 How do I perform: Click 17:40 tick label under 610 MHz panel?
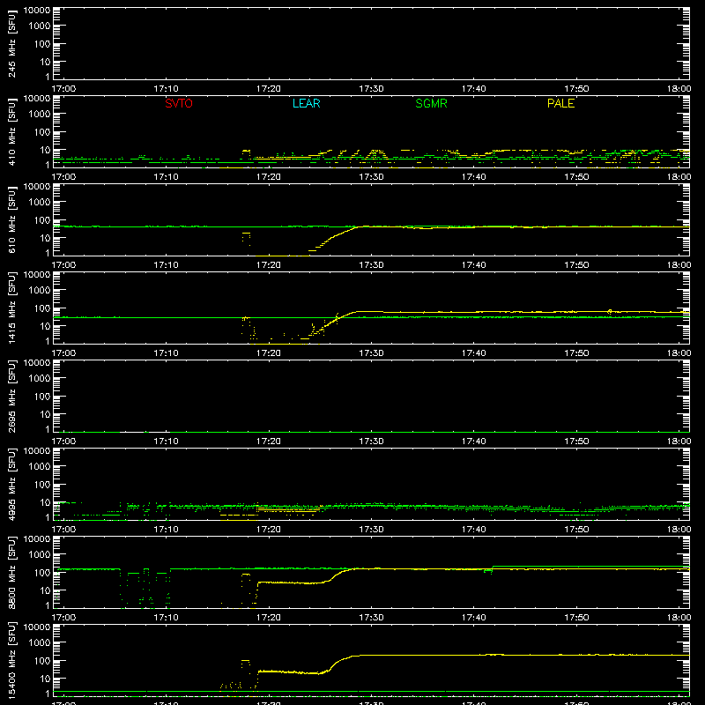click(x=474, y=265)
